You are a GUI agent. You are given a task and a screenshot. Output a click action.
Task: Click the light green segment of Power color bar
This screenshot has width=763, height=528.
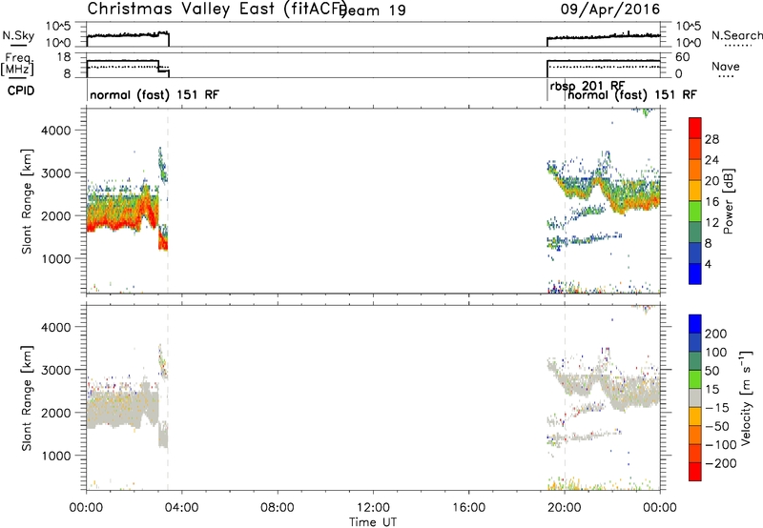pyautogui.click(x=695, y=211)
